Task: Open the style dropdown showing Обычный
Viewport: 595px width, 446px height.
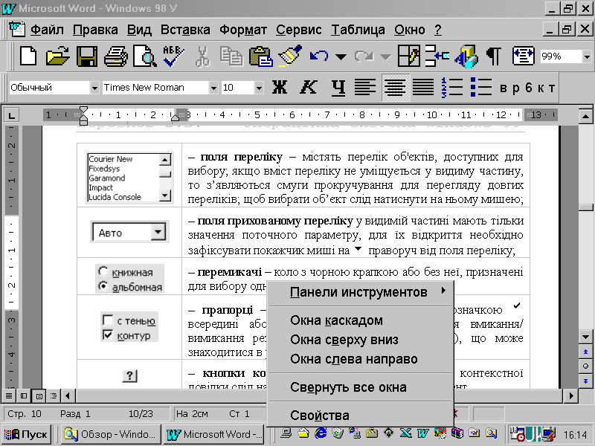Action: click(94, 88)
